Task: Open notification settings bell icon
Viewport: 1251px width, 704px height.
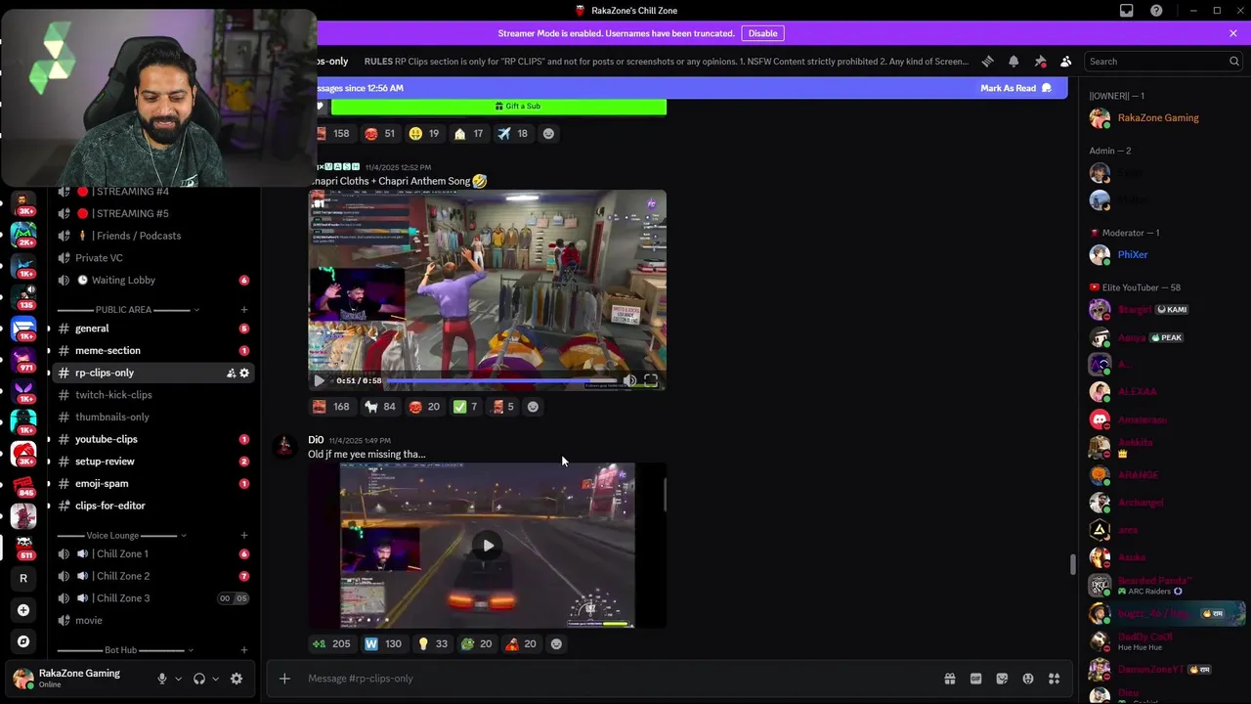Action: (x=1014, y=61)
